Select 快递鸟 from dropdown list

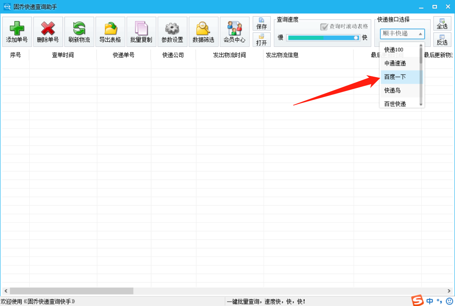pos(400,90)
